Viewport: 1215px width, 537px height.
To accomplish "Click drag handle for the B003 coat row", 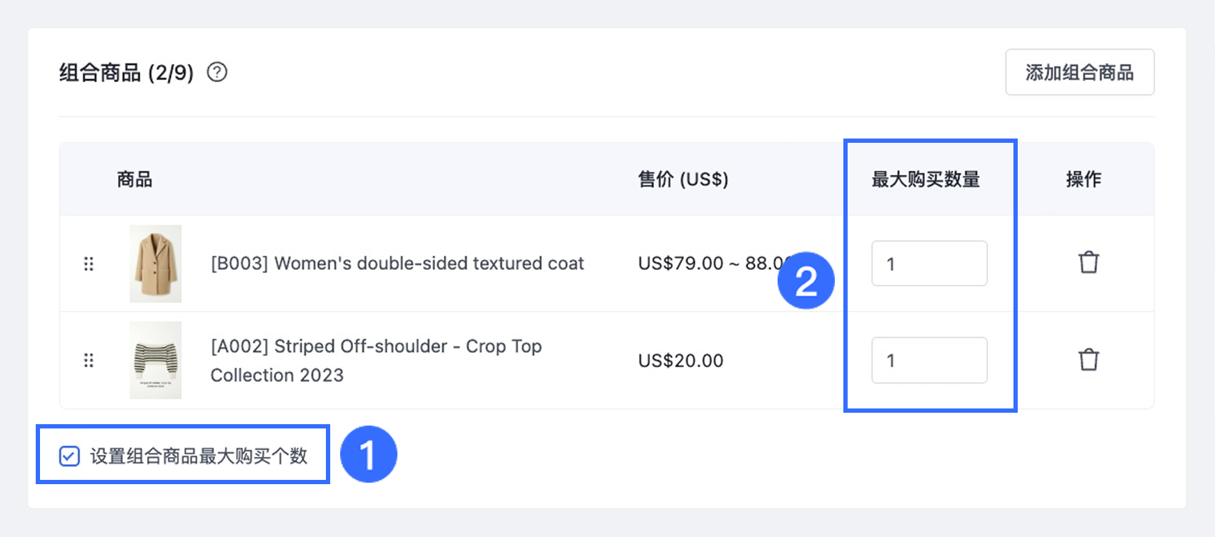I will pyautogui.click(x=89, y=264).
